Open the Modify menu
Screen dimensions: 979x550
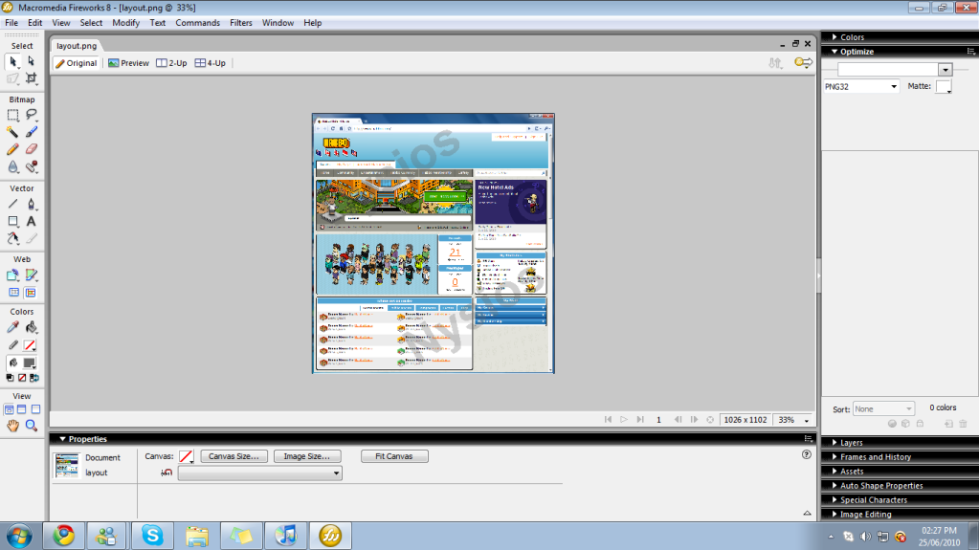tap(125, 22)
